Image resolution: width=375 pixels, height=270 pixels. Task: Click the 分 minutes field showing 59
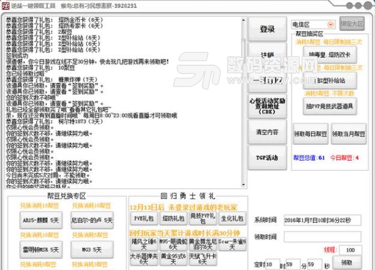(293, 264)
